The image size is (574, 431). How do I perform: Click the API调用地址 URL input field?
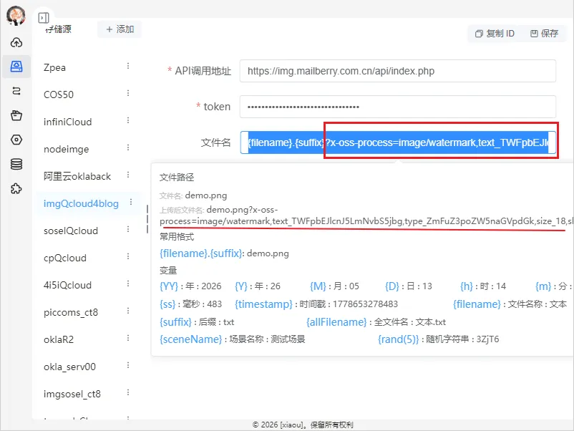398,71
